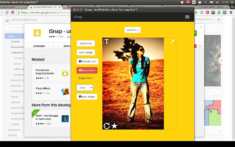Open the iSnap hamburger menu

tap(187, 17)
